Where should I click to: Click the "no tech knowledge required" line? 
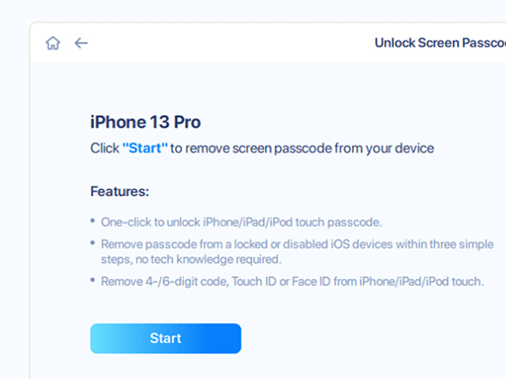tap(209, 260)
